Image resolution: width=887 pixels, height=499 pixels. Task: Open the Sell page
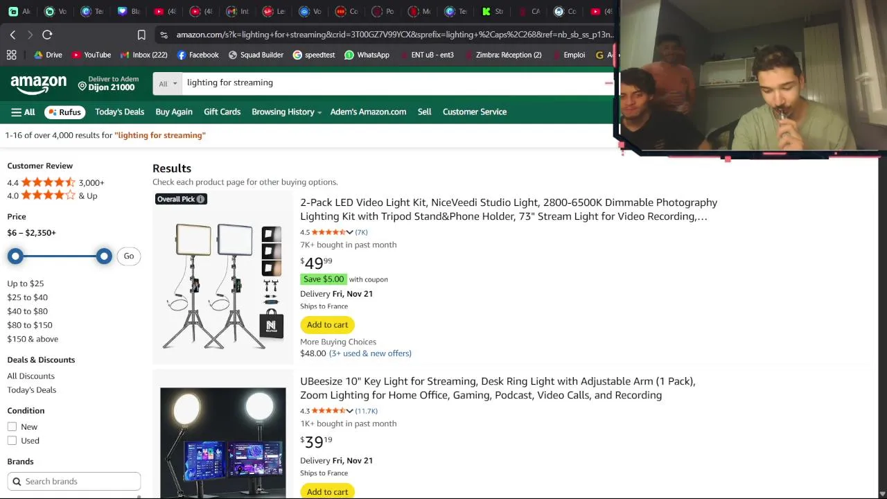(424, 112)
